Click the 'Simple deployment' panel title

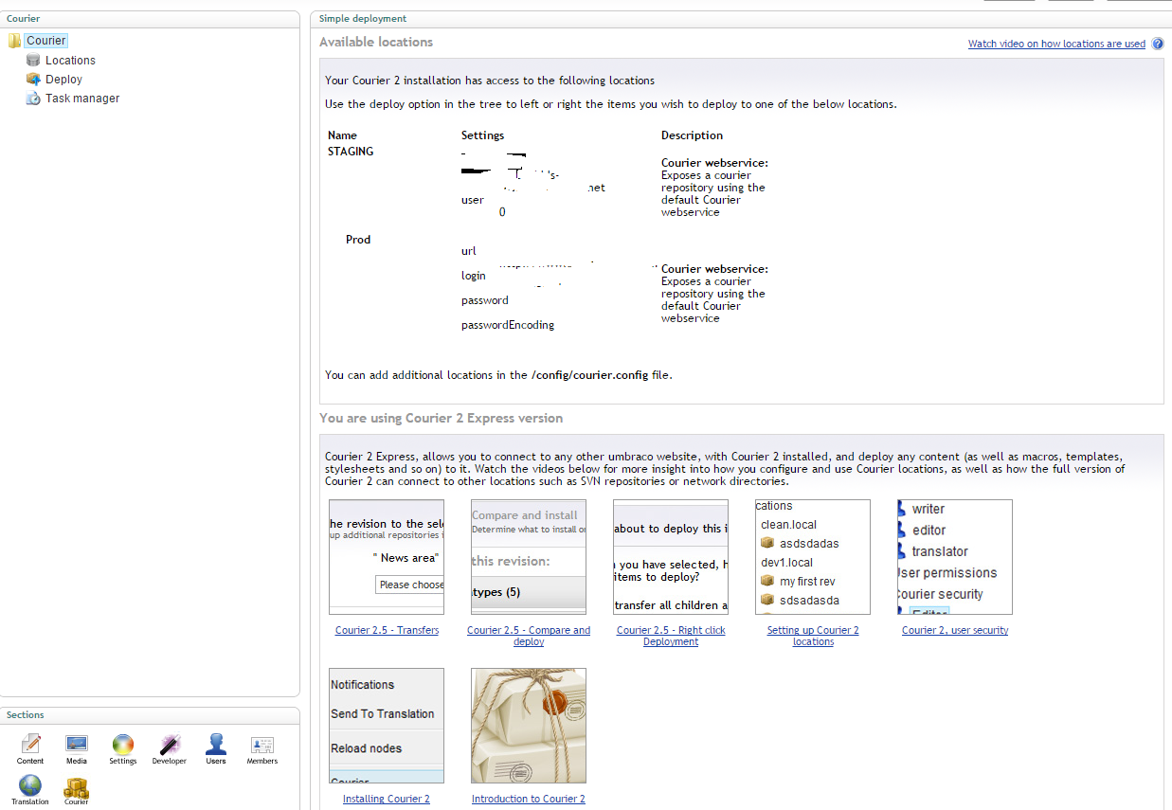(363, 19)
